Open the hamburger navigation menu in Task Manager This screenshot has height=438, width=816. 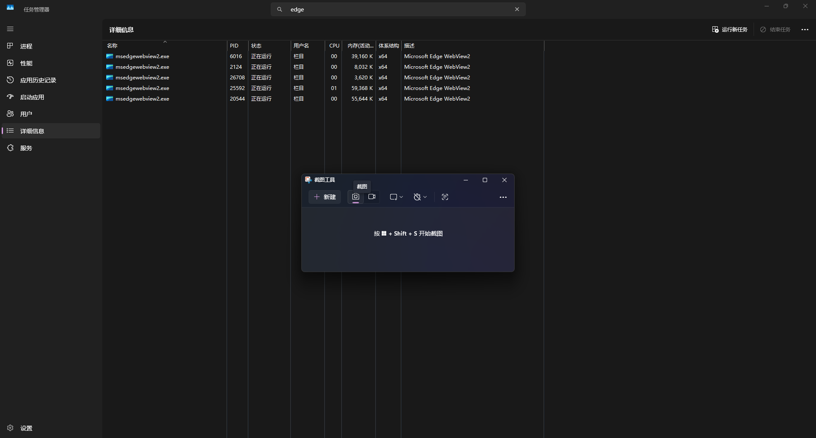[10, 29]
